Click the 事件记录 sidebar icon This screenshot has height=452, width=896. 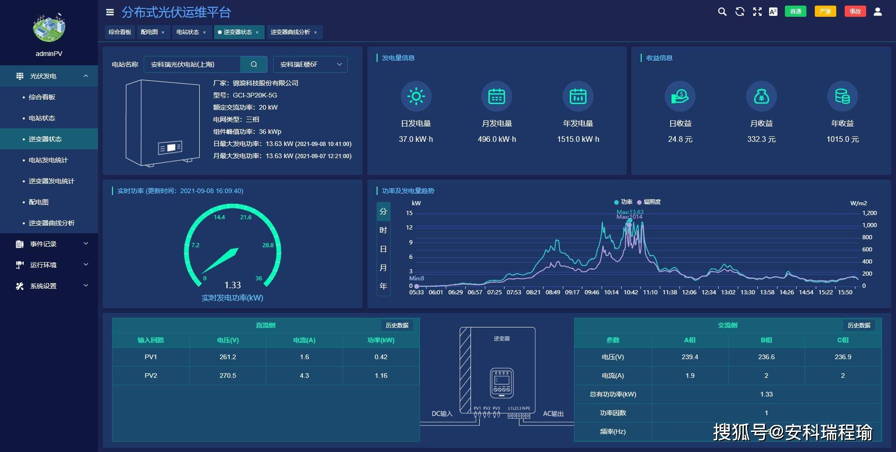pyautogui.click(x=20, y=244)
